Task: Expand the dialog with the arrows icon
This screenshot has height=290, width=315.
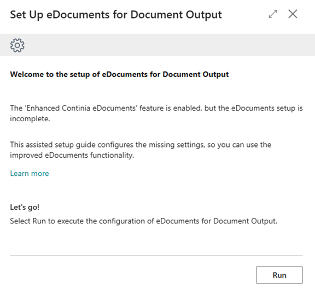Action: (273, 14)
